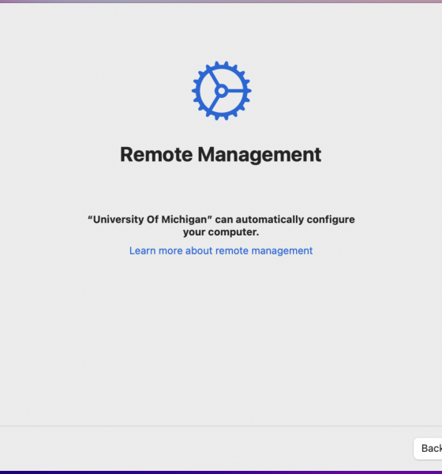Image resolution: width=442 pixels, height=474 pixels.
Task: Click the phrase "can automatically configure"
Action: tap(285, 220)
